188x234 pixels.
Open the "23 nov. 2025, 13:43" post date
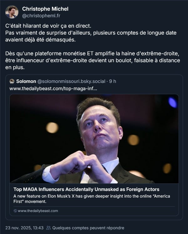click(x=24, y=228)
